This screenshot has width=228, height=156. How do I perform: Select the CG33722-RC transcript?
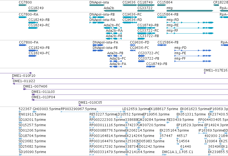[146, 33]
